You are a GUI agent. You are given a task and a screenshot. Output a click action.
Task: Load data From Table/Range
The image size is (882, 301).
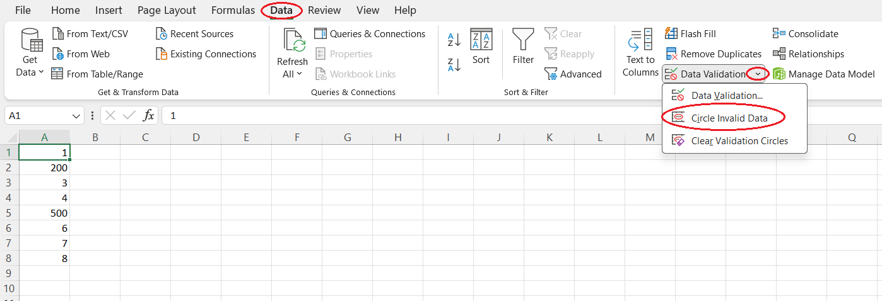coord(97,74)
